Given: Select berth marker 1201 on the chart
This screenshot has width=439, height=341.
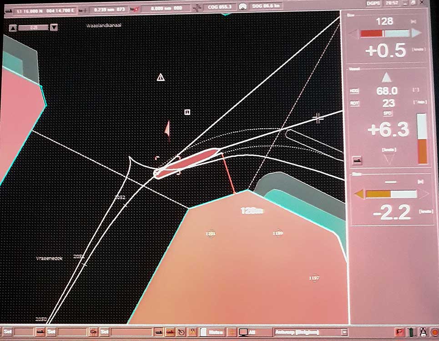Looking at the screenshot, I should tap(210, 234).
